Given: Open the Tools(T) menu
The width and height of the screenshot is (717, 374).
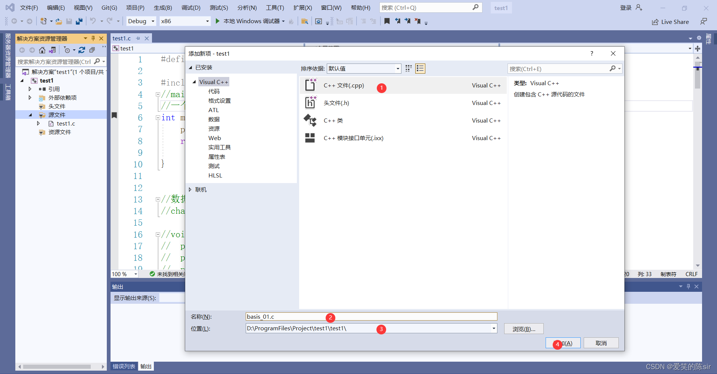Looking at the screenshot, I should point(275,7).
